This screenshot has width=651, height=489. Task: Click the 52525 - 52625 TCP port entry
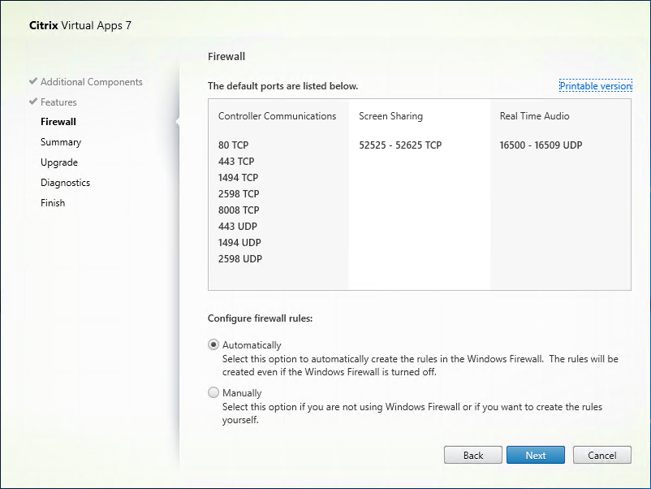(x=400, y=145)
